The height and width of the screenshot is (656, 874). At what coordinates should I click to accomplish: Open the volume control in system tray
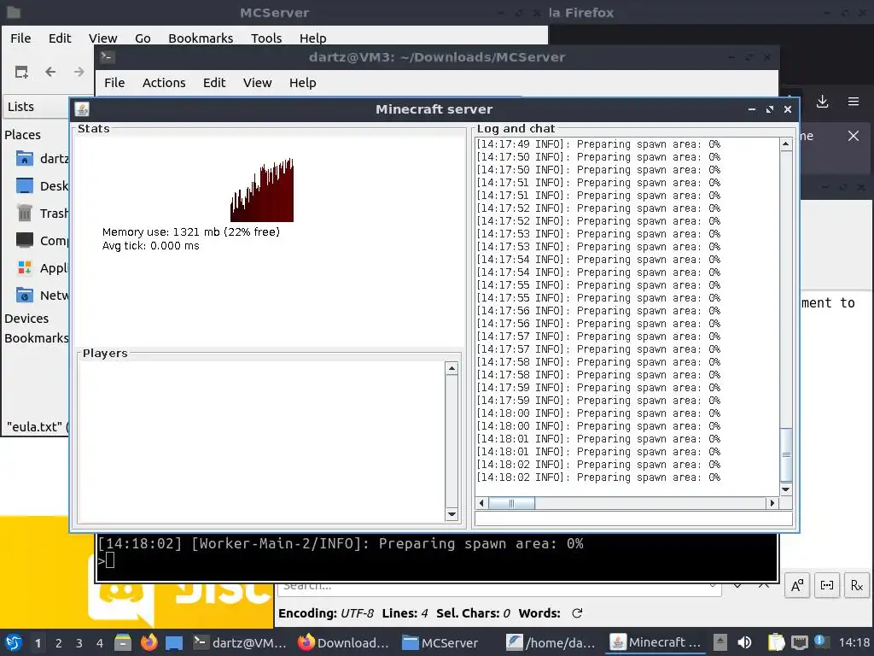point(744,642)
